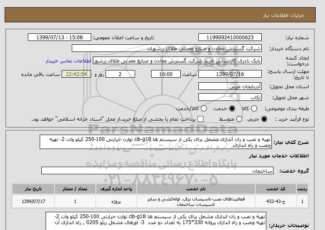Click the deadline time field 16:00
325x230 pixels.
tap(166, 74)
